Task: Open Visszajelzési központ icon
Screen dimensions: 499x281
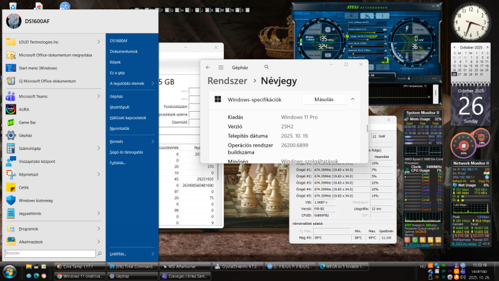Action: click(11, 161)
